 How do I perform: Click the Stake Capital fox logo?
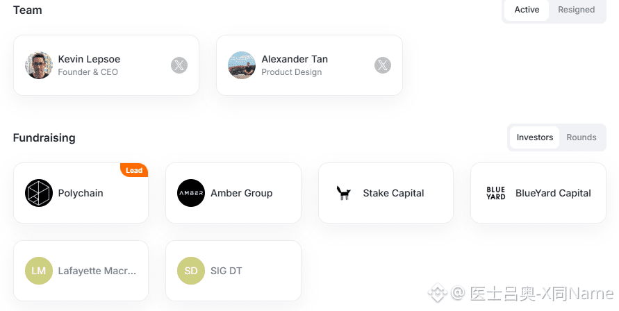pos(343,193)
